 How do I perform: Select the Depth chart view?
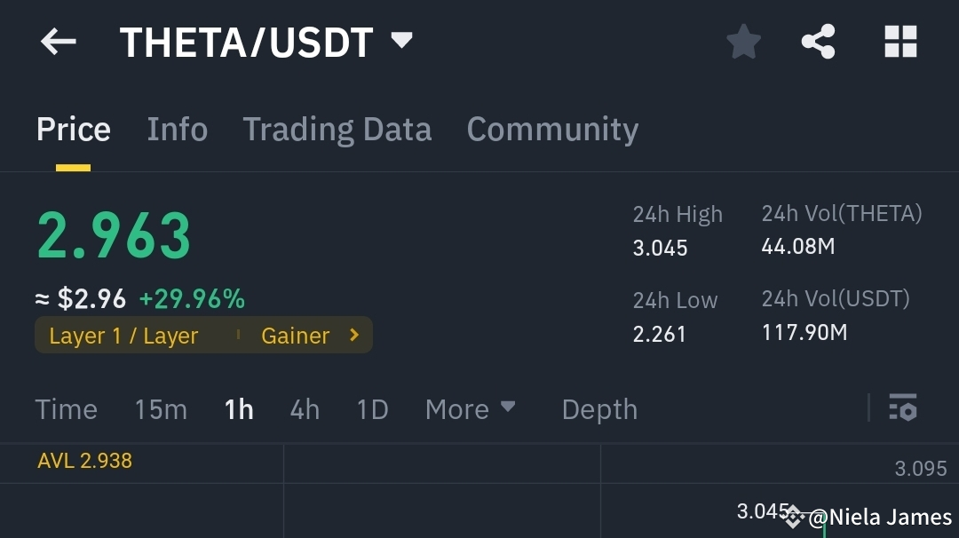(599, 409)
